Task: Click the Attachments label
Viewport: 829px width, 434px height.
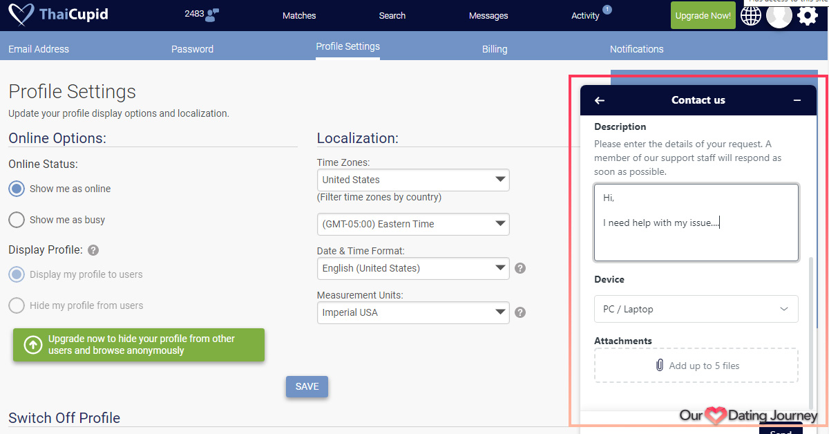Action: pos(623,341)
